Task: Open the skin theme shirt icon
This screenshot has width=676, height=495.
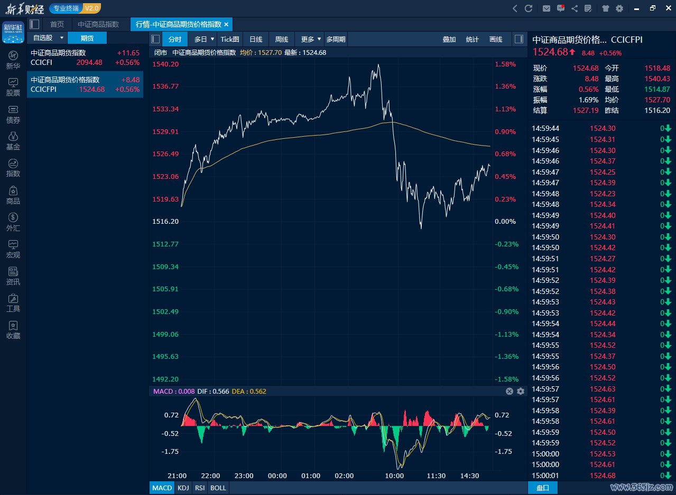Action: [x=606, y=8]
